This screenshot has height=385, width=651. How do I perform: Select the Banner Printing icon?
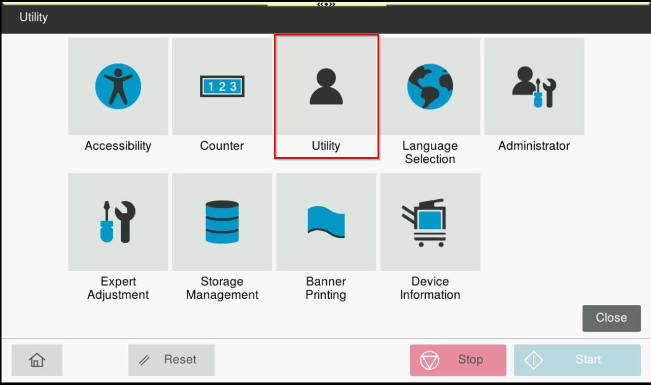click(x=326, y=222)
